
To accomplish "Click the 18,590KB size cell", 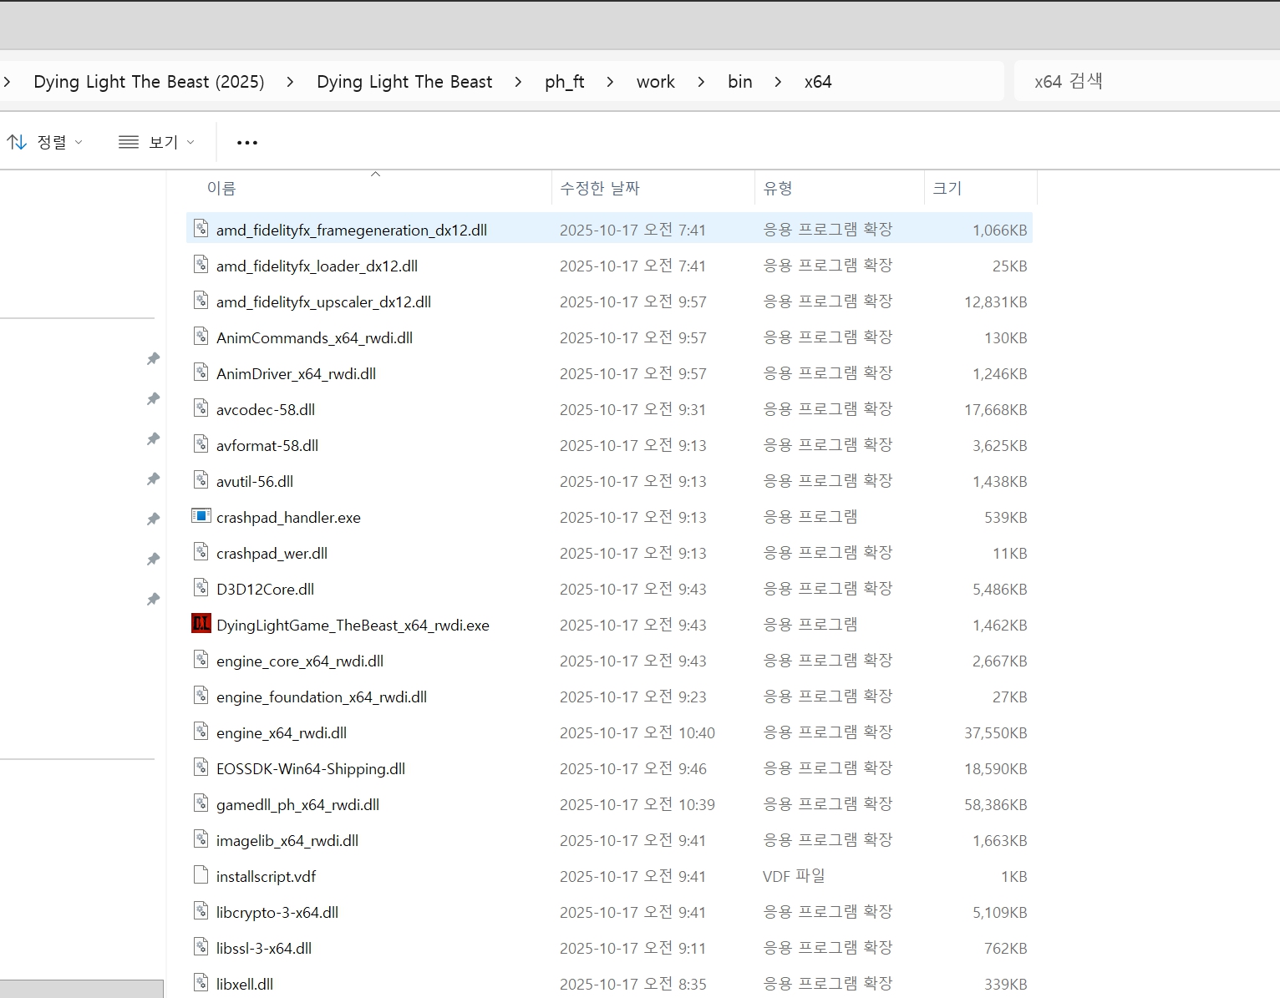I will click(x=996, y=768).
